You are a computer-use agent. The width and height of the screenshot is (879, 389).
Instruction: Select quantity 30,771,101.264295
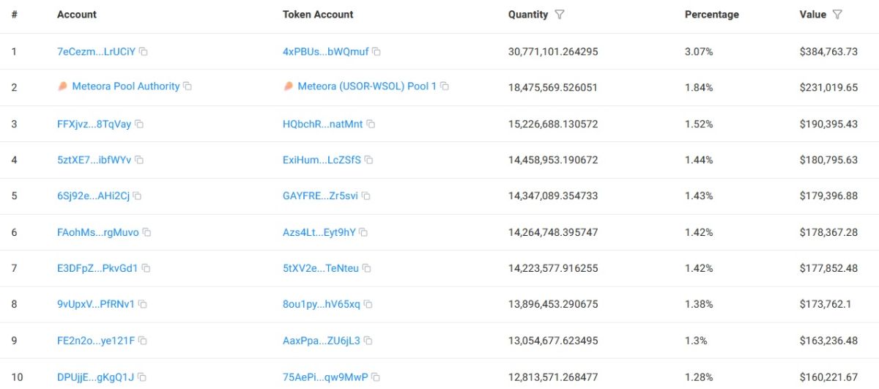[x=553, y=52]
